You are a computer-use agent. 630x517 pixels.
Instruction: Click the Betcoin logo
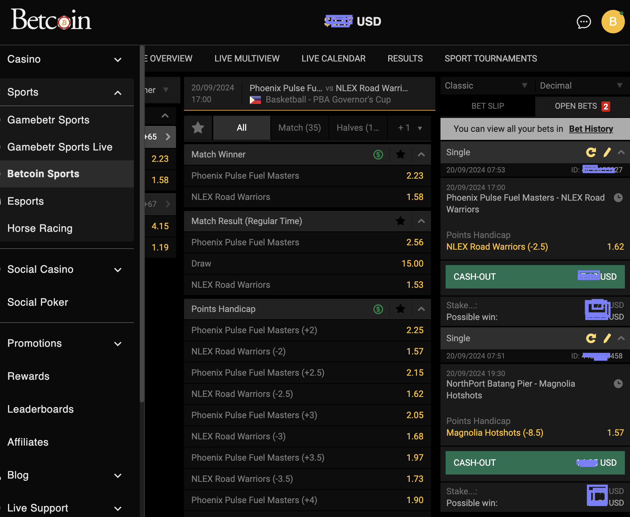[x=51, y=20]
